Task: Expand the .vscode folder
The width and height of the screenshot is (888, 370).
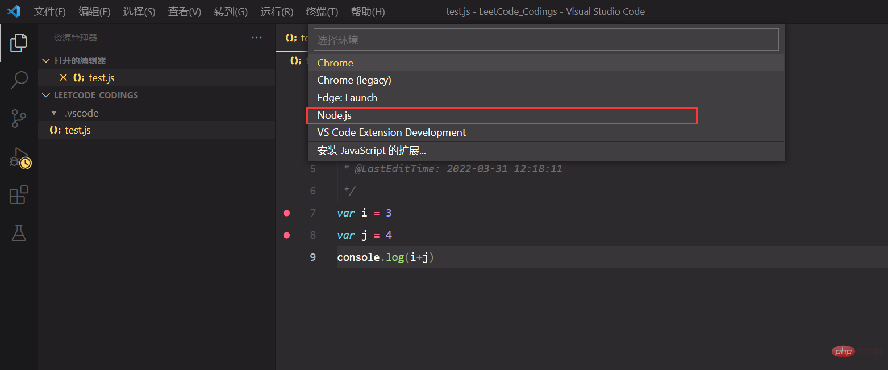Action: click(x=81, y=113)
